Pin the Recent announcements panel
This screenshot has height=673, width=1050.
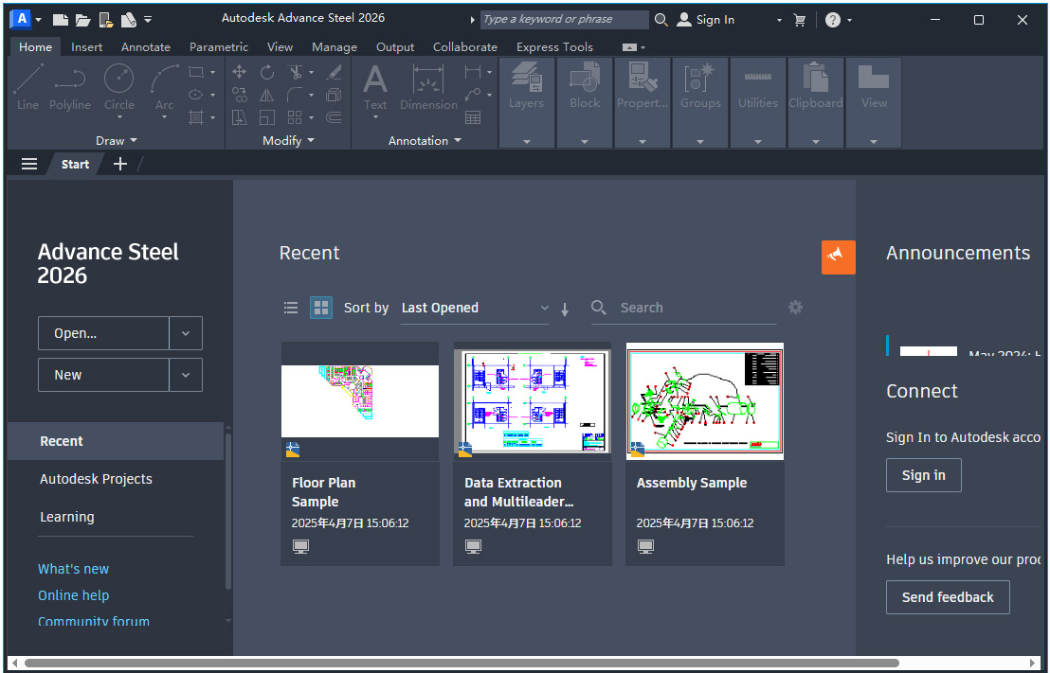click(838, 257)
